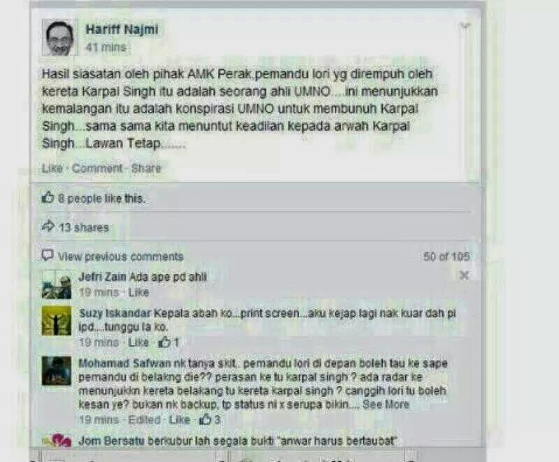Expand View previous comments
The image size is (559, 462).
[120, 257]
